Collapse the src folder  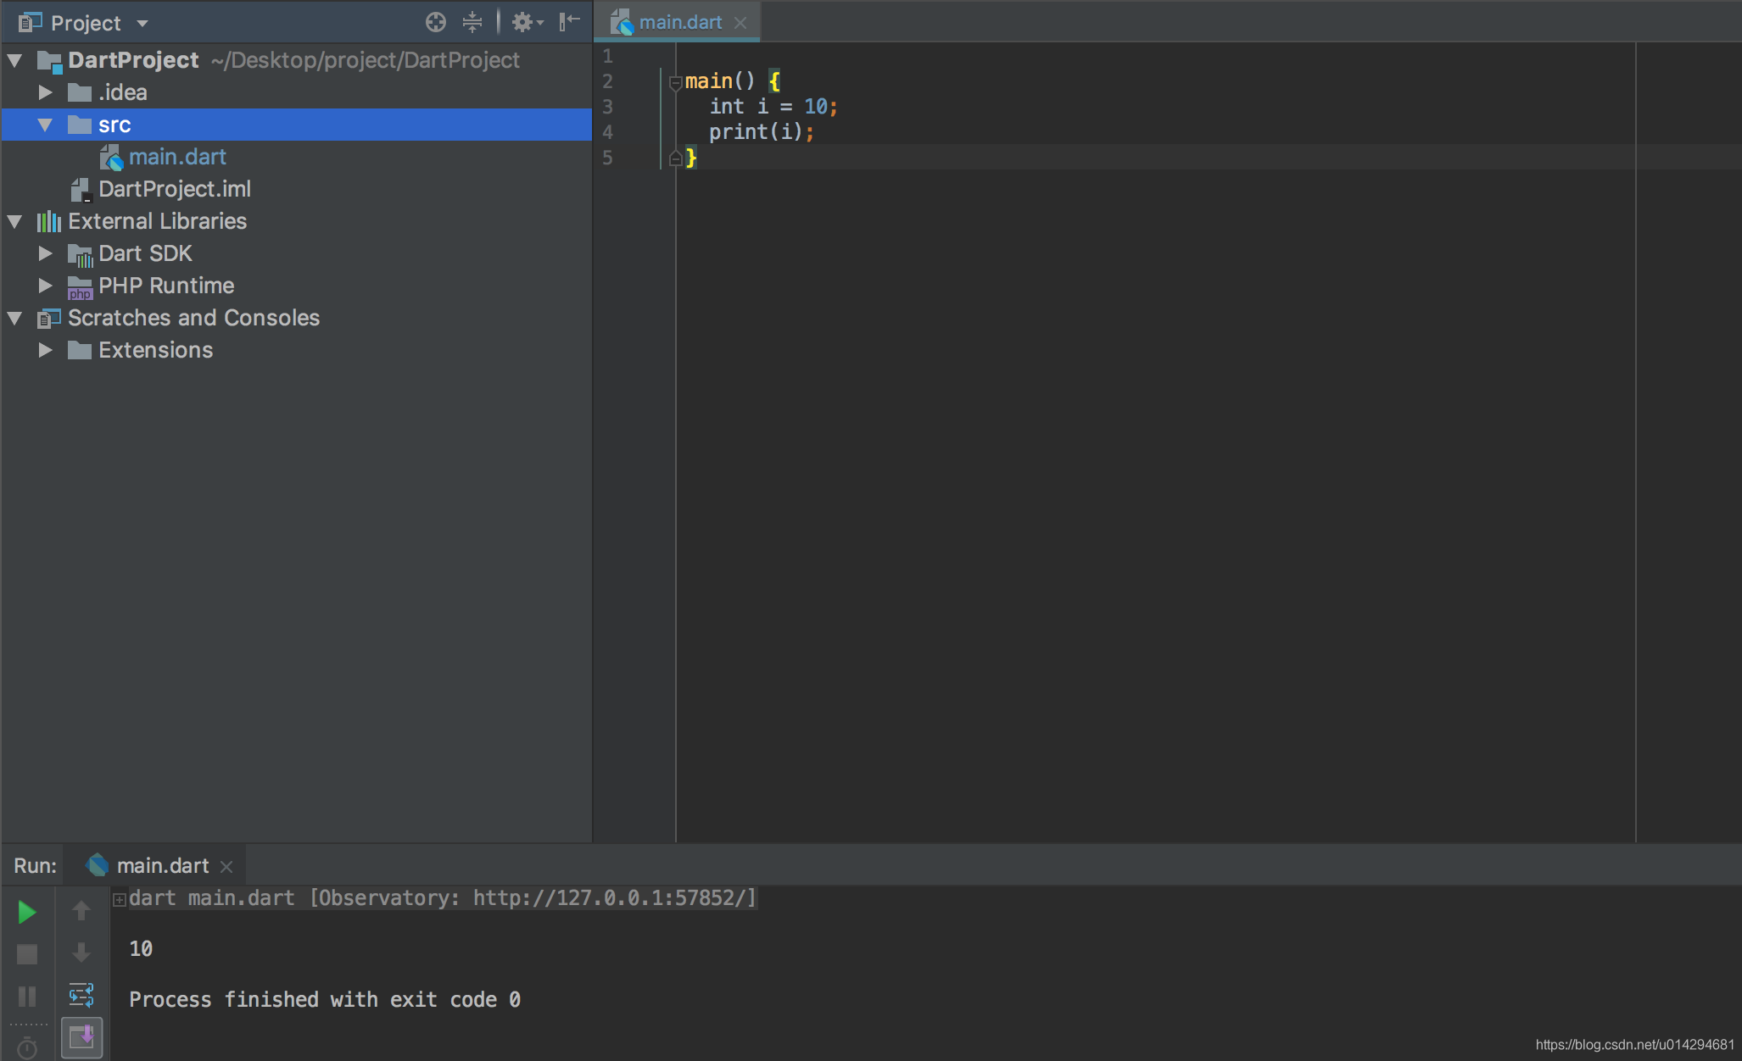(x=46, y=125)
